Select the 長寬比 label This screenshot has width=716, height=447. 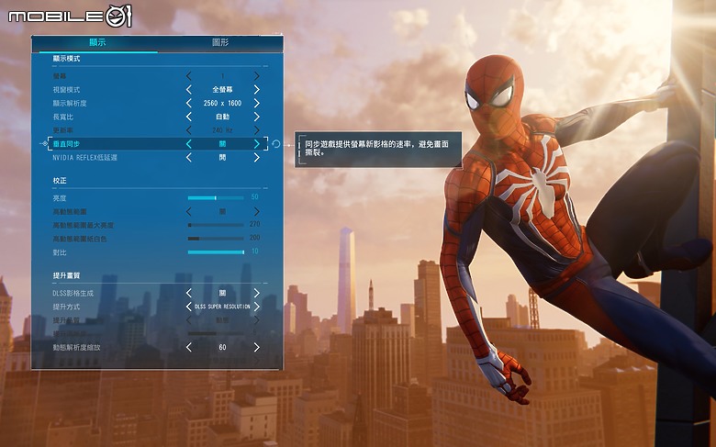pyautogui.click(x=63, y=117)
